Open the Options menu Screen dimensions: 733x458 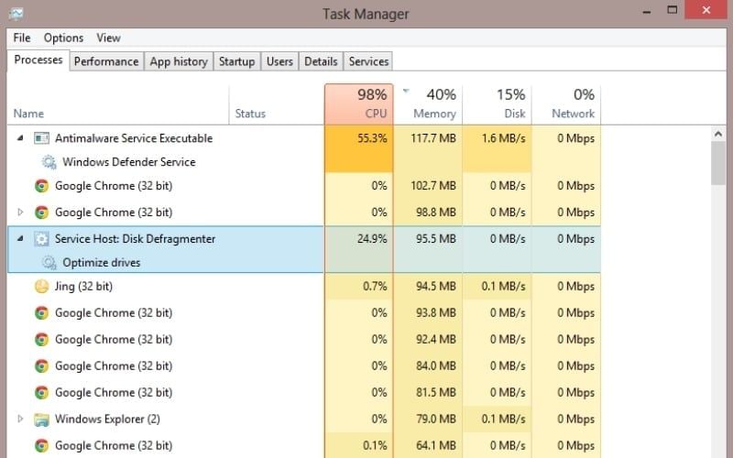63,38
